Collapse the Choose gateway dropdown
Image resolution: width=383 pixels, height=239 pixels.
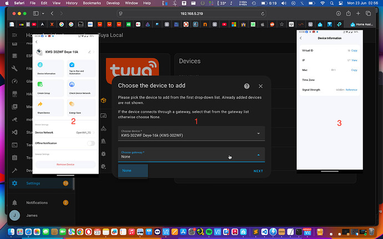coord(258,155)
